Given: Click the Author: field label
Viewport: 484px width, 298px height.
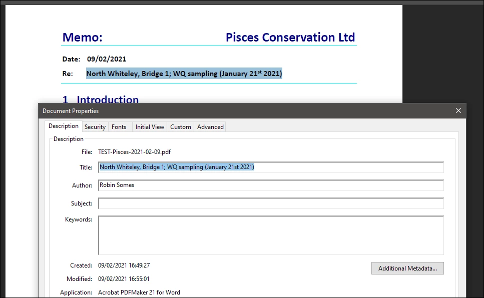Looking at the screenshot, I should click(82, 185).
